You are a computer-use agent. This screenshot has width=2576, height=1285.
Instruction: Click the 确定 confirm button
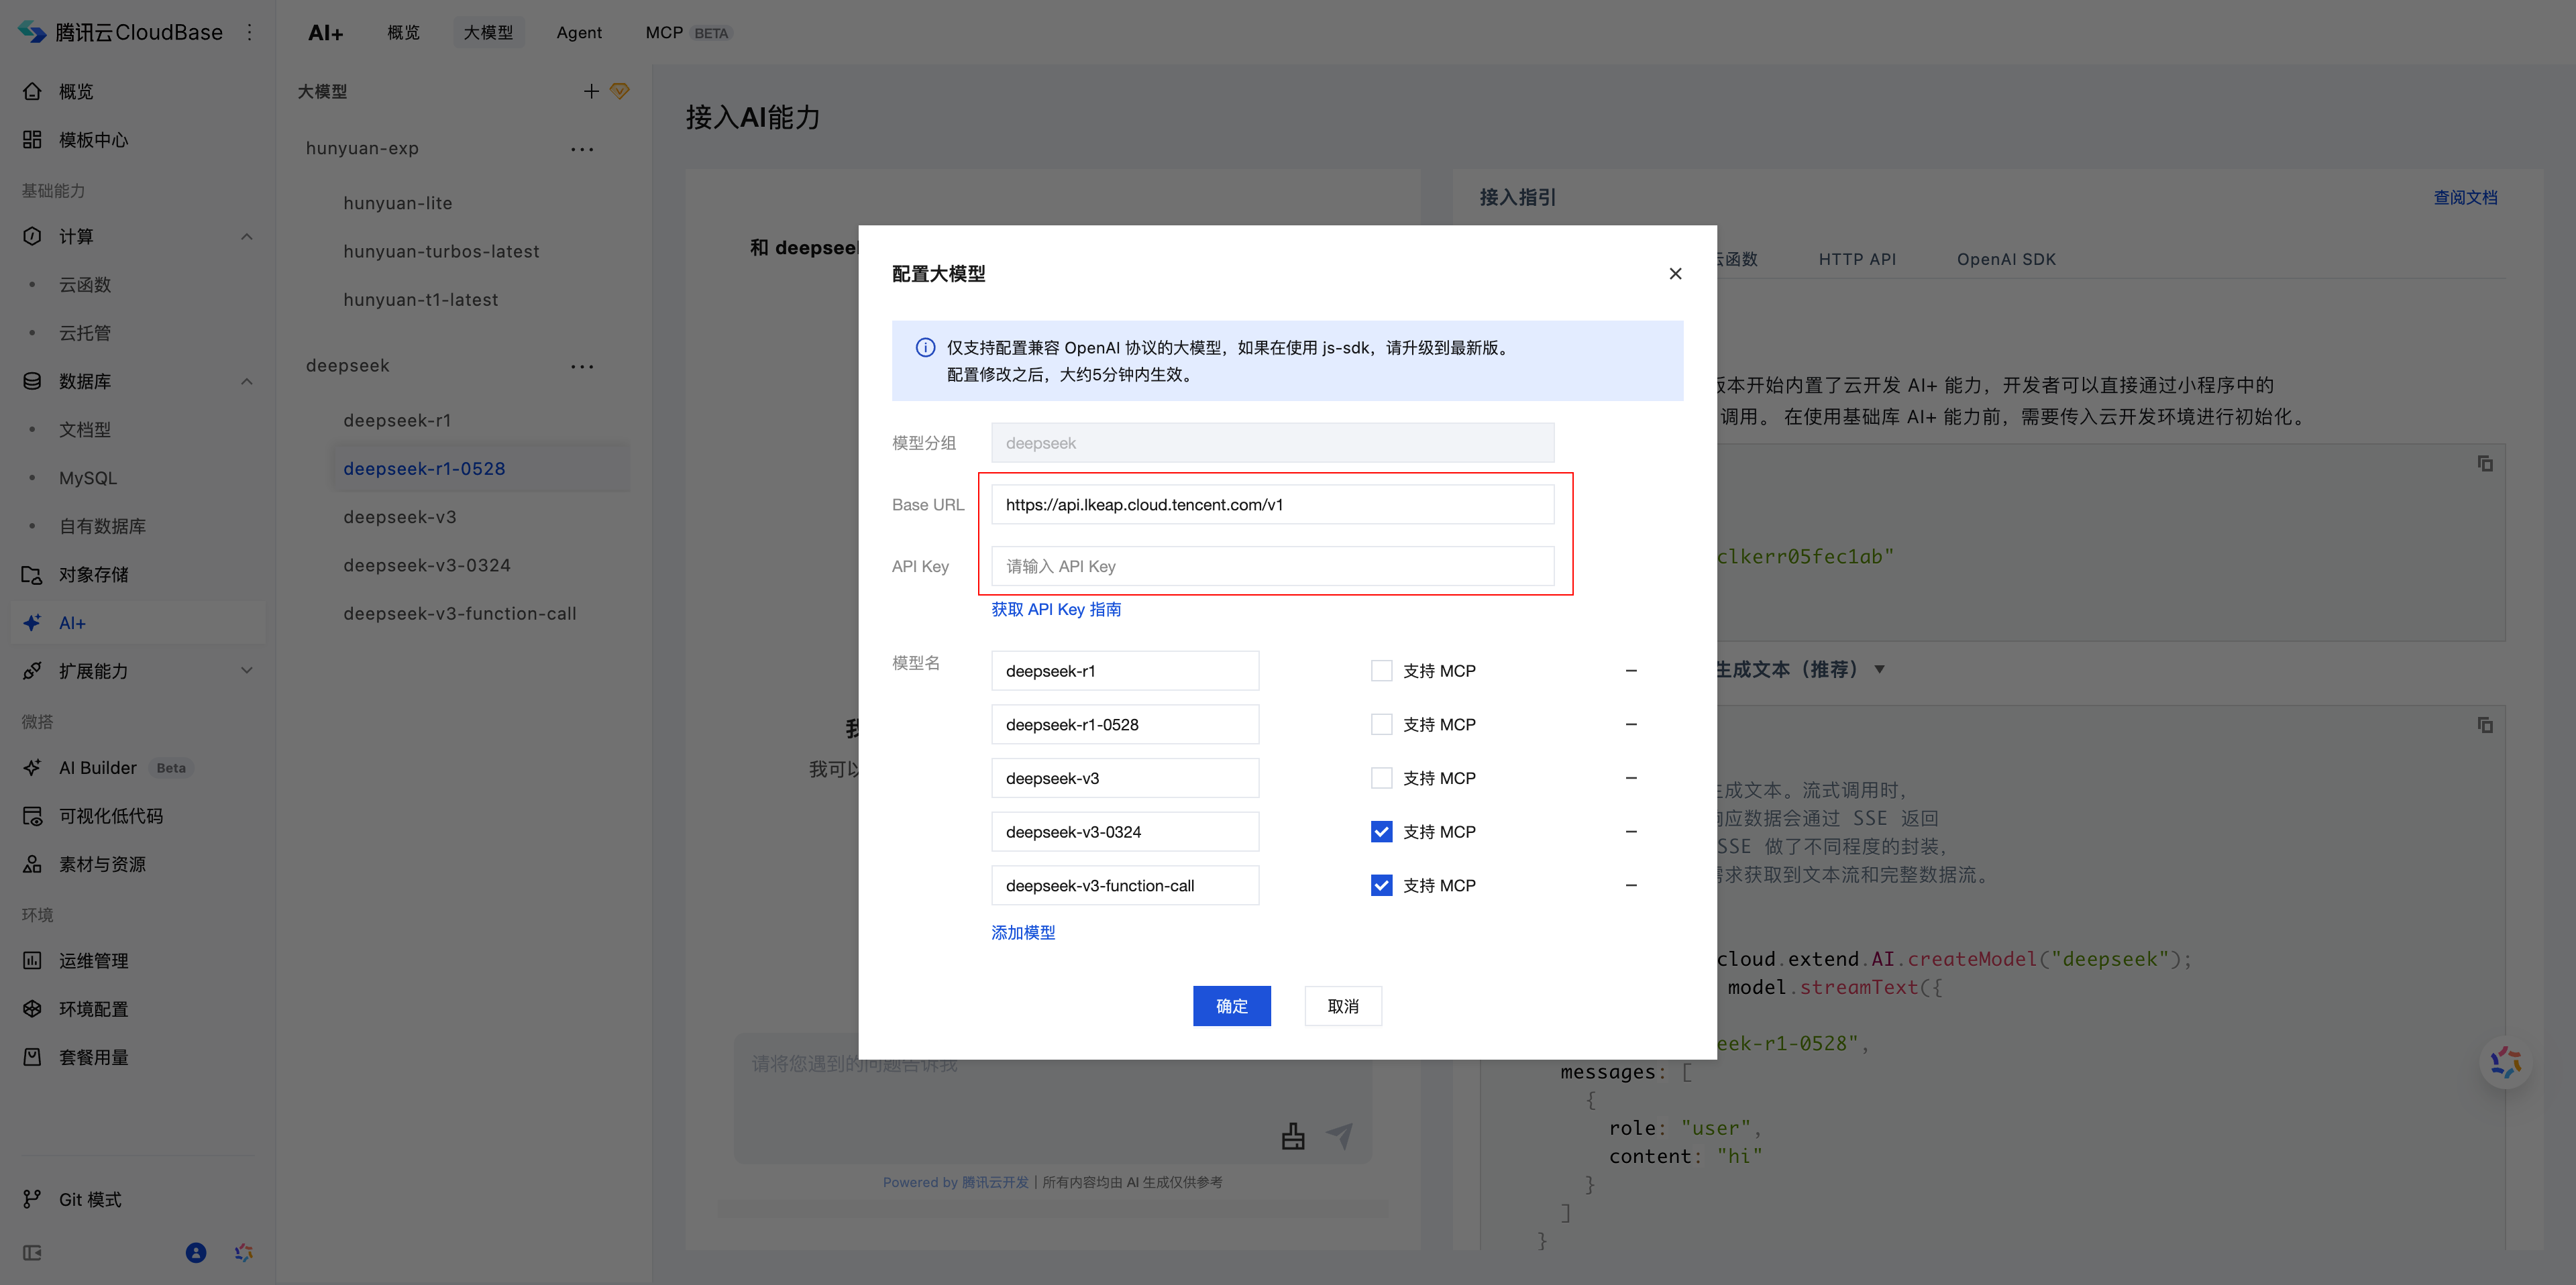(1231, 1005)
